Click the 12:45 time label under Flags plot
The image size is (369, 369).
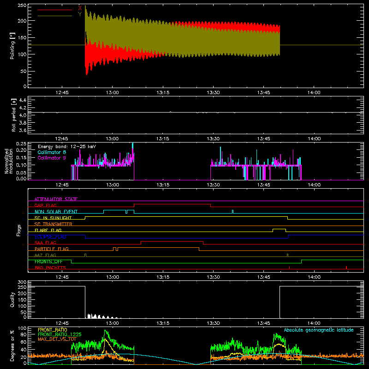point(62,277)
